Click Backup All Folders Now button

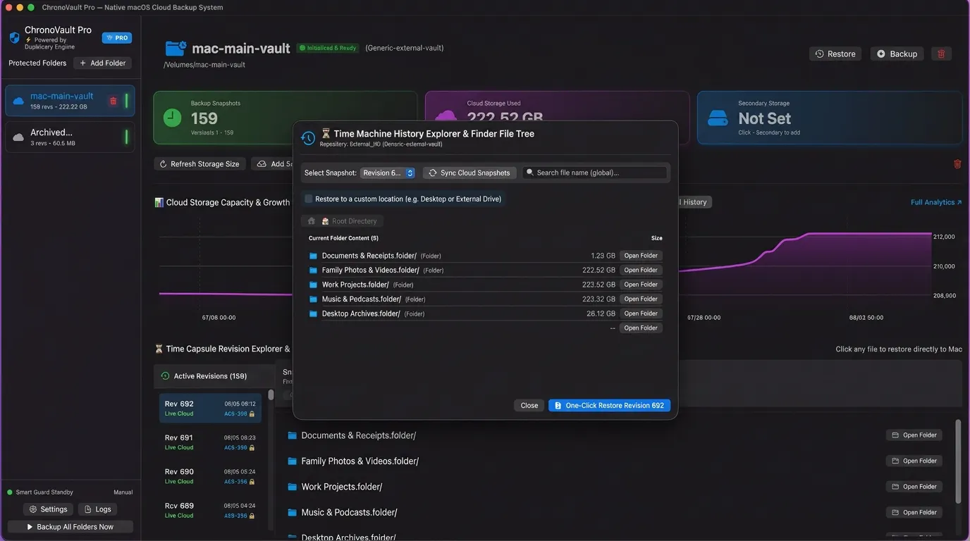pyautogui.click(x=70, y=527)
